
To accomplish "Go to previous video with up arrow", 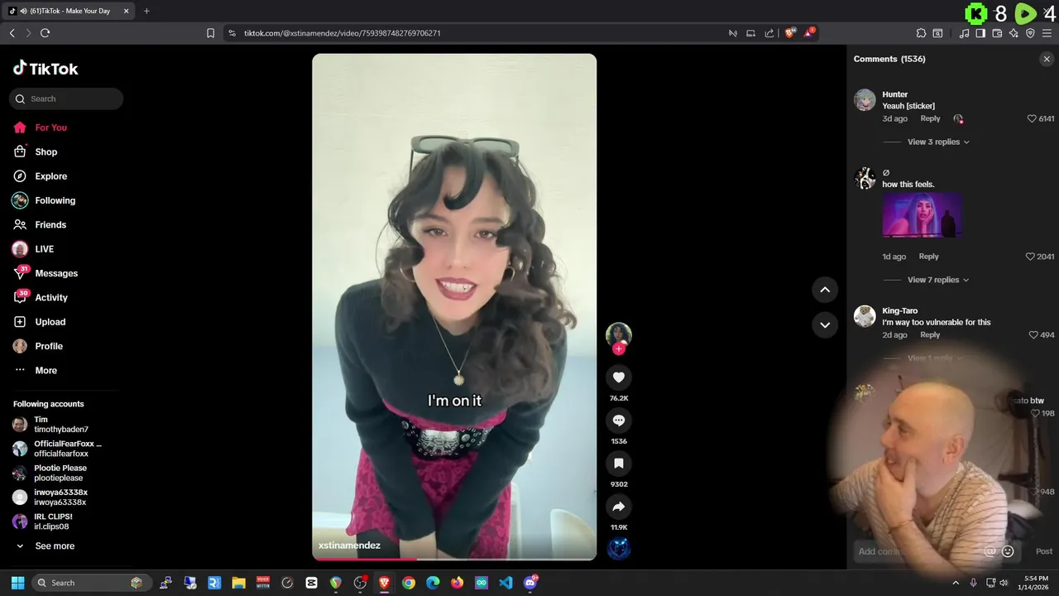I will (825, 290).
